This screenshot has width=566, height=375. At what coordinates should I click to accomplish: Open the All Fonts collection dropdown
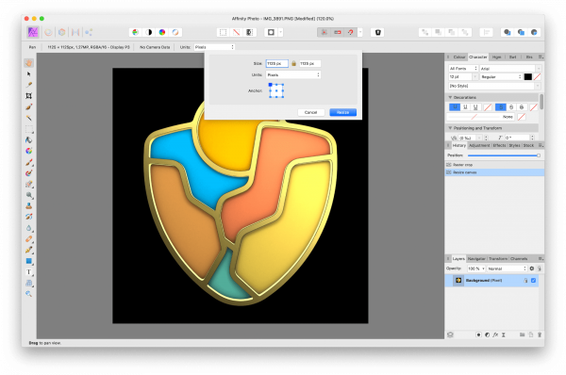pos(463,68)
